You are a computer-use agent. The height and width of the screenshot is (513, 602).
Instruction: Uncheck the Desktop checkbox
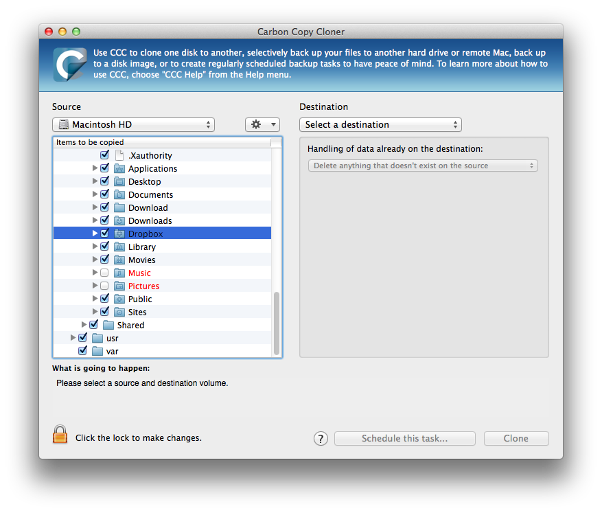tap(104, 181)
